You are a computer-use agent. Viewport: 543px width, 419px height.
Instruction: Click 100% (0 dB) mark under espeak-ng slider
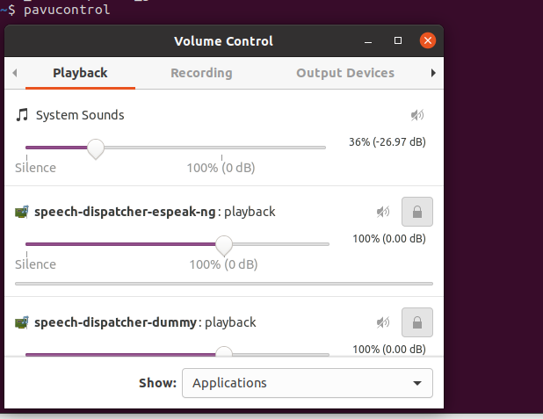[x=223, y=264]
